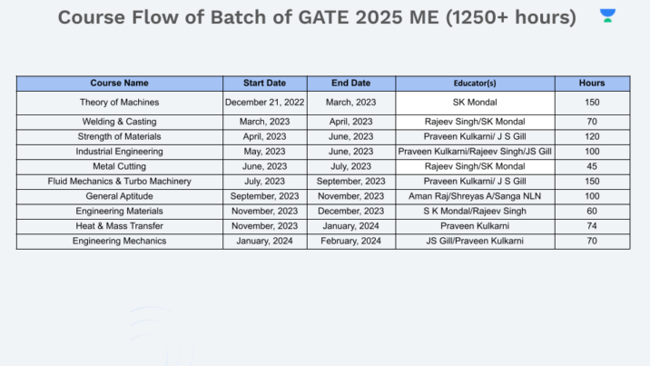The width and height of the screenshot is (650, 366).
Task: Click the Unacademy logo icon
Action: click(x=607, y=15)
